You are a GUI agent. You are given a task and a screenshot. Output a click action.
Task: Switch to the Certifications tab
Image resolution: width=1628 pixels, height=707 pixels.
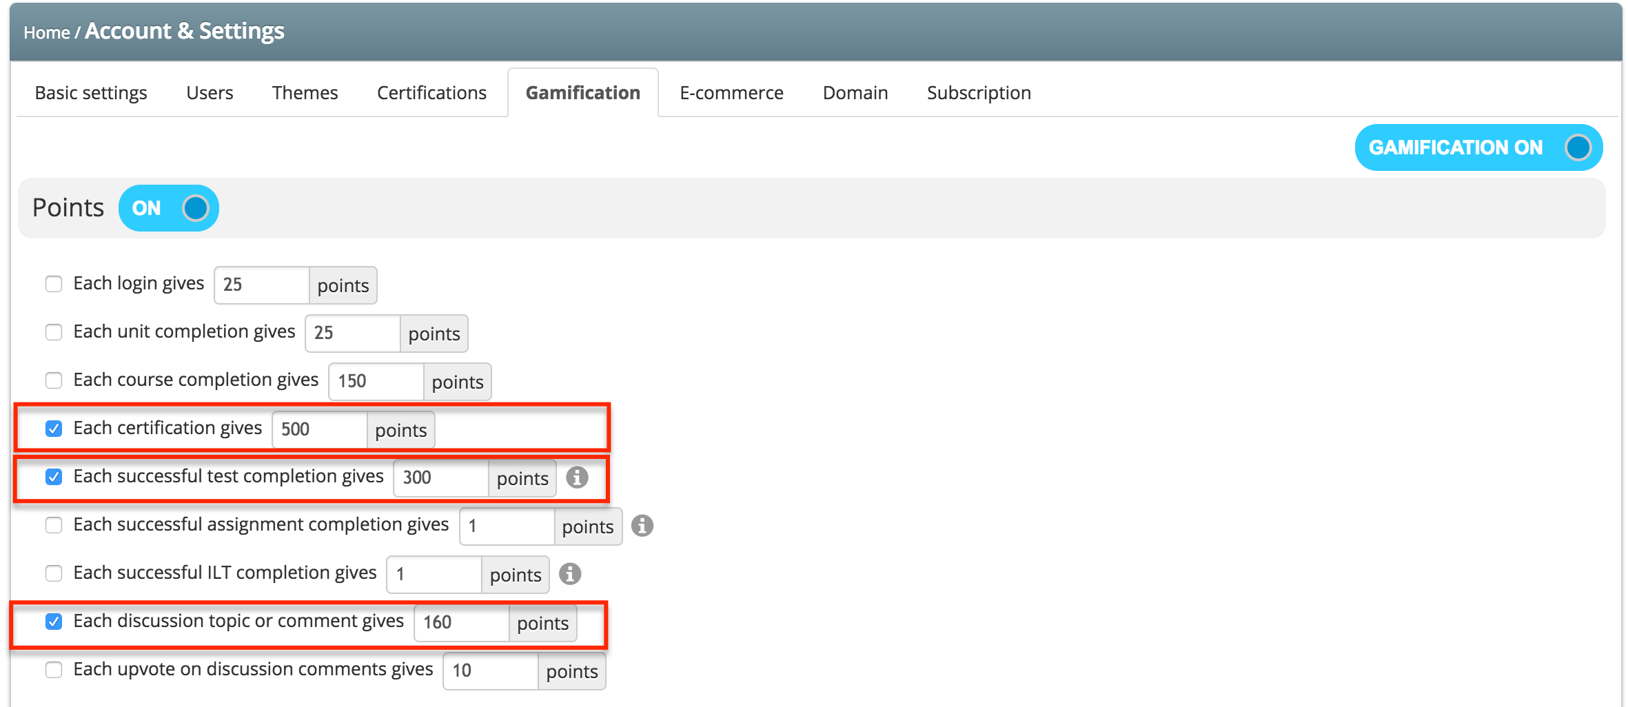coord(431,93)
